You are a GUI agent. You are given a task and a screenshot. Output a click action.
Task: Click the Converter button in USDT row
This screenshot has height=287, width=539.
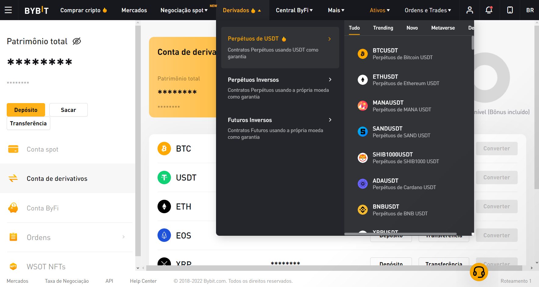pyautogui.click(x=497, y=178)
